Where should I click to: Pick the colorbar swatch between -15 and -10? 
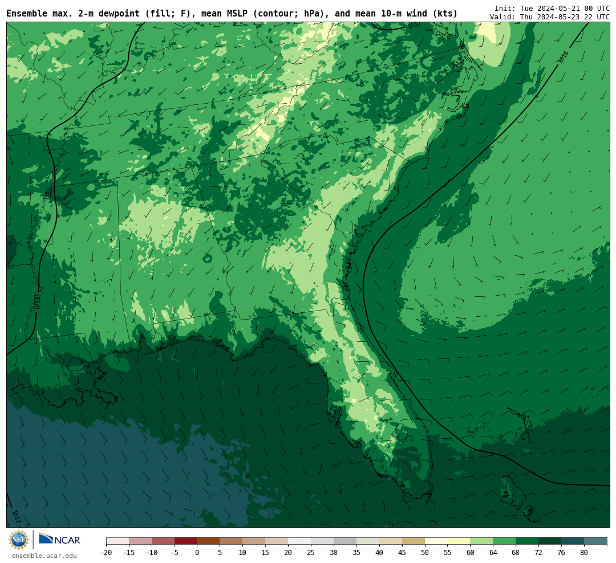pos(140,541)
